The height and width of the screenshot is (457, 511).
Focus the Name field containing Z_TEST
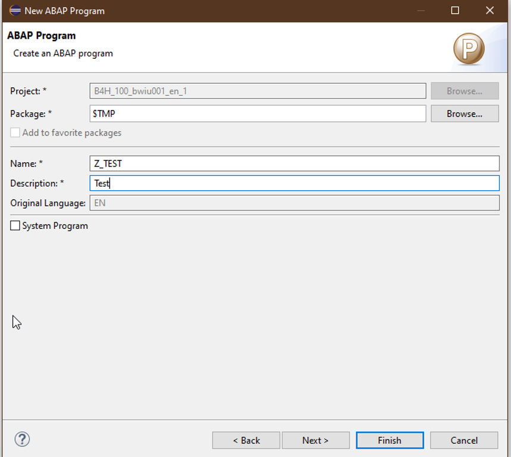(x=294, y=163)
